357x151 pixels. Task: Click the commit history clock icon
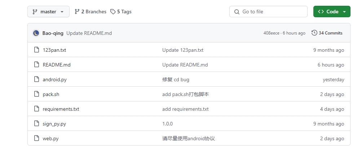[x=314, y=33]
